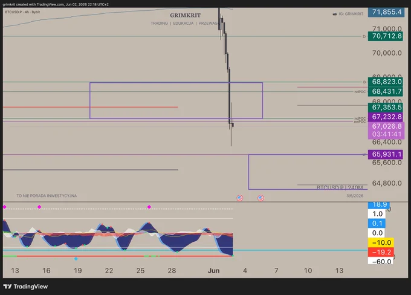Click the later US flag economic event icon

pyautogui.click(x=261, y=198)
